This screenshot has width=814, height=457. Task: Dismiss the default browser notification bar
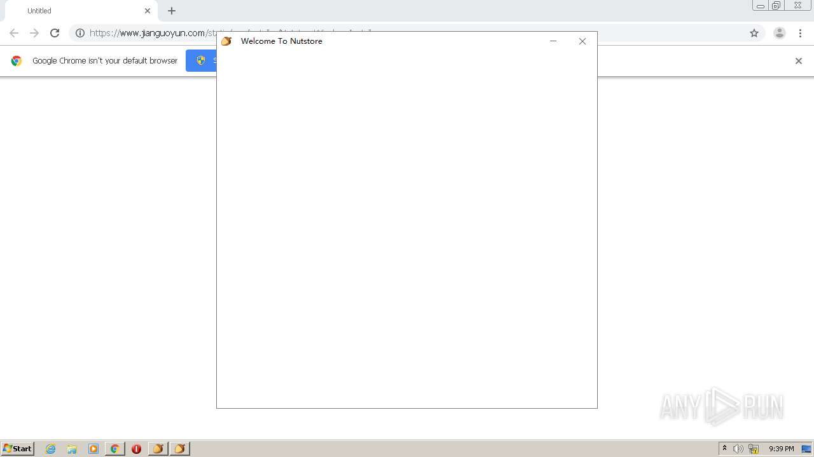click(799, 61)
